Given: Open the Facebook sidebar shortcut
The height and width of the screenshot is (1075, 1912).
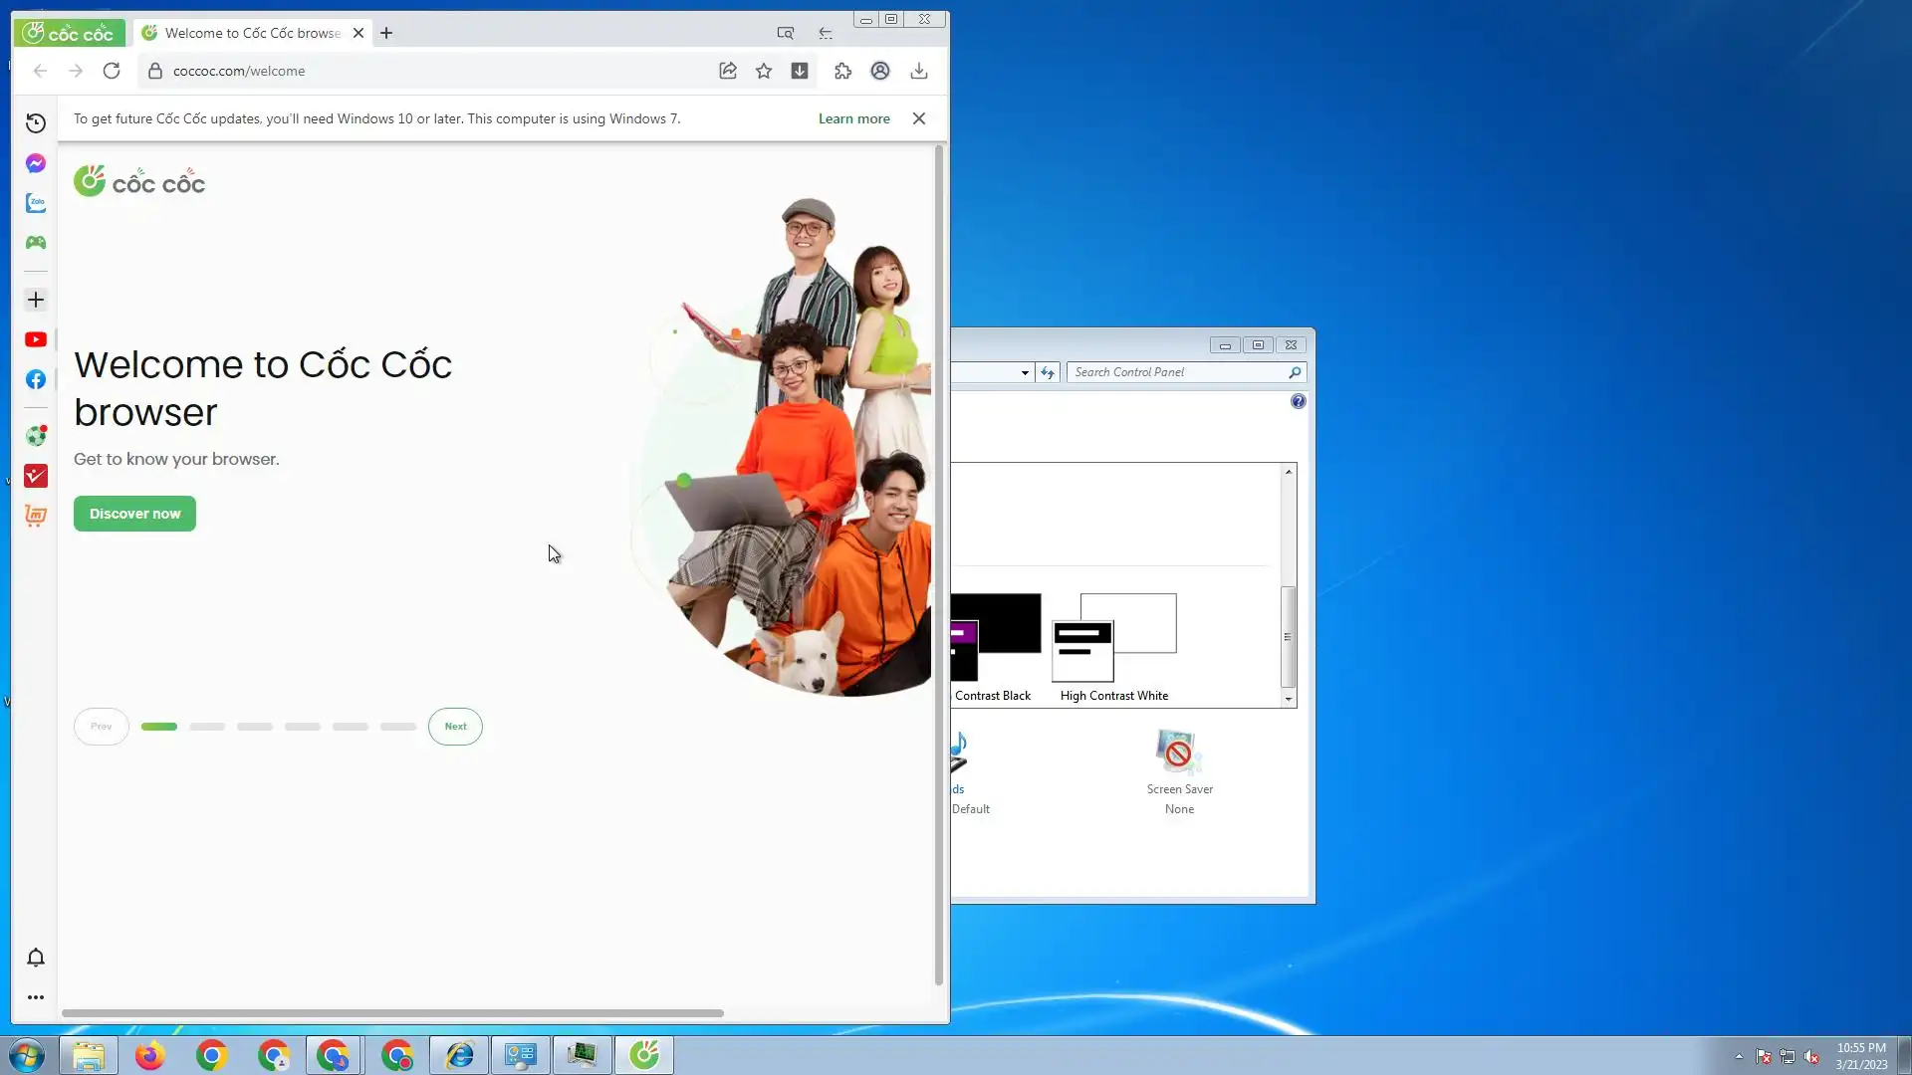Looking at the screenshot, I should 36,379.
